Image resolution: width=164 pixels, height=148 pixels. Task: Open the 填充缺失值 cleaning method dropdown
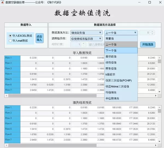(x=86, y=33)
